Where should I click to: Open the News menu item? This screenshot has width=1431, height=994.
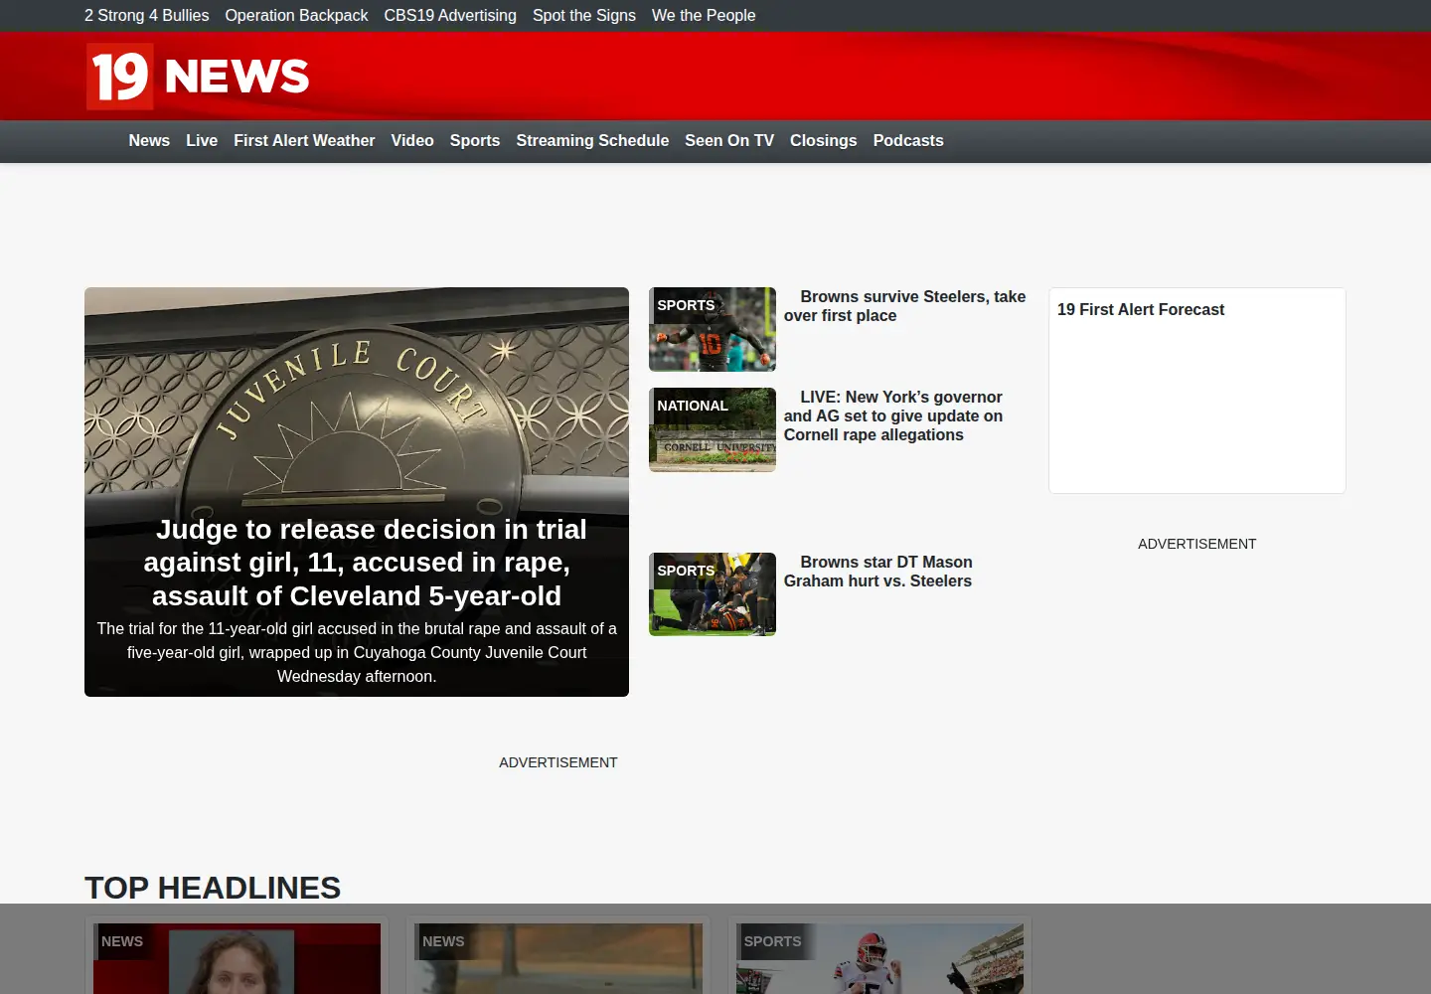(x=149, y=141)
